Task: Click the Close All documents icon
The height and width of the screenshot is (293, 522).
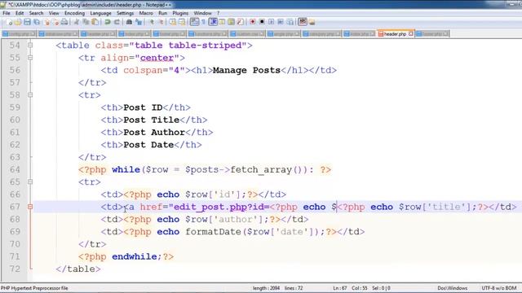Action: (55, 22)
